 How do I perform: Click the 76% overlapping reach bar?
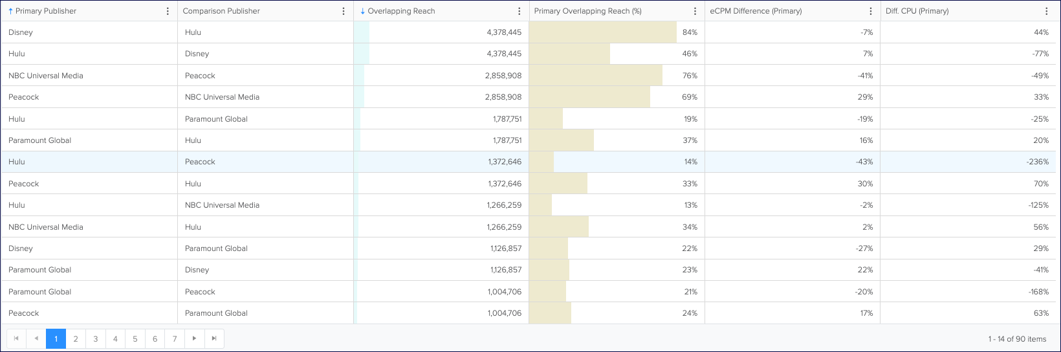click(596, 76)
